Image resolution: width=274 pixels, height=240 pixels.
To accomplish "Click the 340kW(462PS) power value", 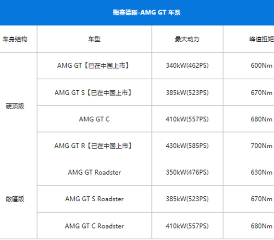I will point(187,65).
